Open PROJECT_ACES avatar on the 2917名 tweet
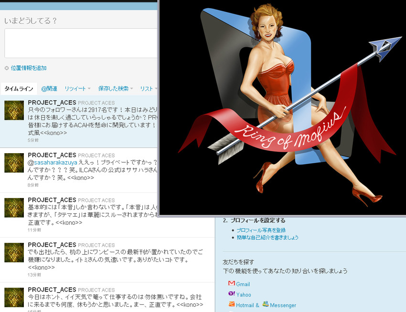The image size is (406, 312). (x=14, y=111)
